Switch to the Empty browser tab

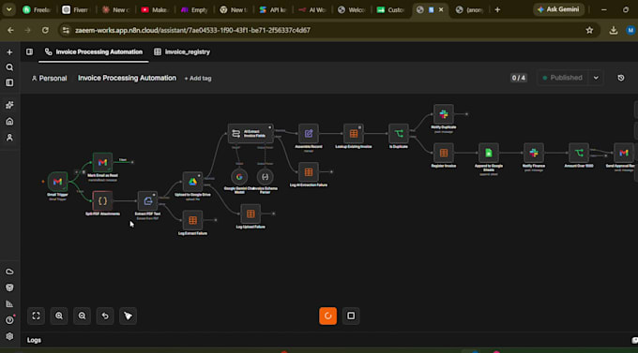pyautogui.click(x=194, y=9)
